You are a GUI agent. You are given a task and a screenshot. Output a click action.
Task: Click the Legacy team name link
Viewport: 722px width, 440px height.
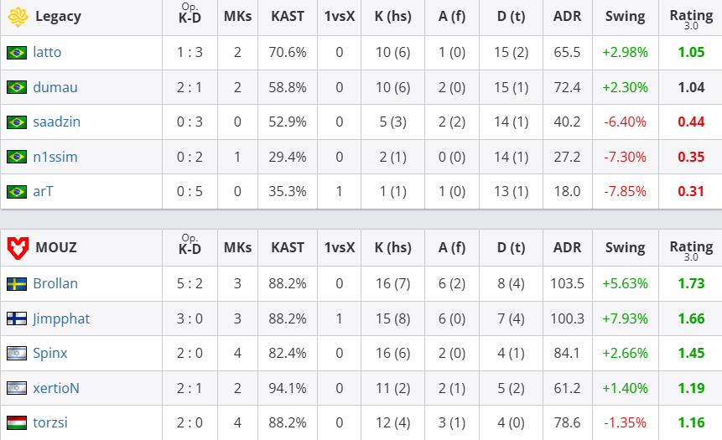tap(59, 17)
